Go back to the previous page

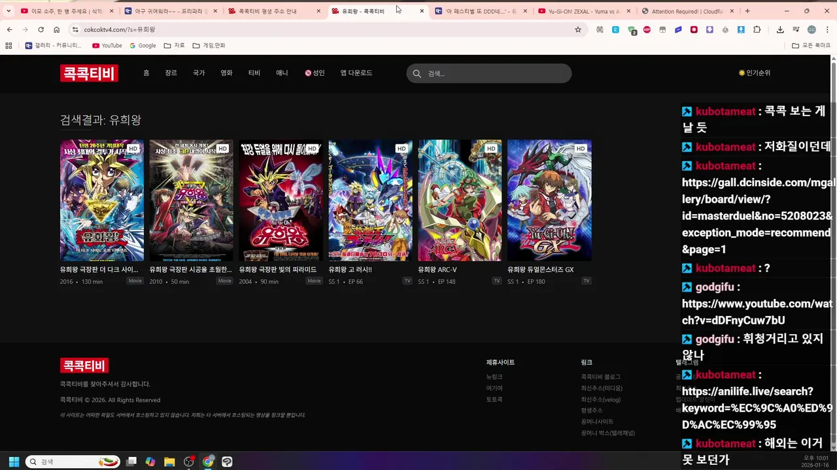9,29
